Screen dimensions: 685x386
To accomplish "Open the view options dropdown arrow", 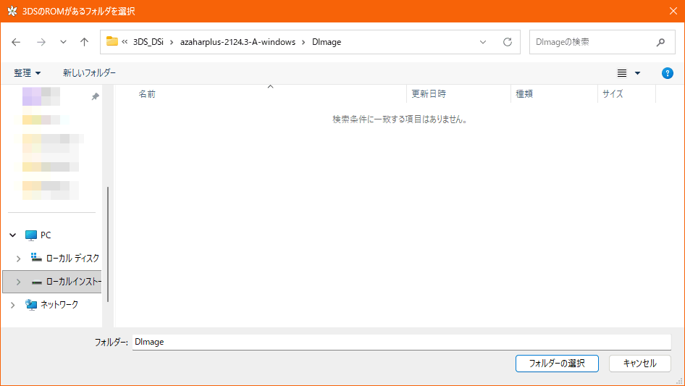I will pos(637,73).
